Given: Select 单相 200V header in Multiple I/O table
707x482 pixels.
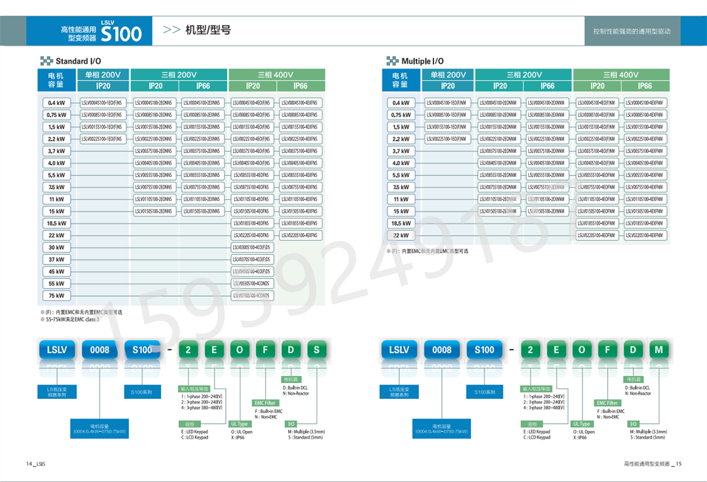Looking at the screenshot, I should pyautogui.click(x=448, y=75).
